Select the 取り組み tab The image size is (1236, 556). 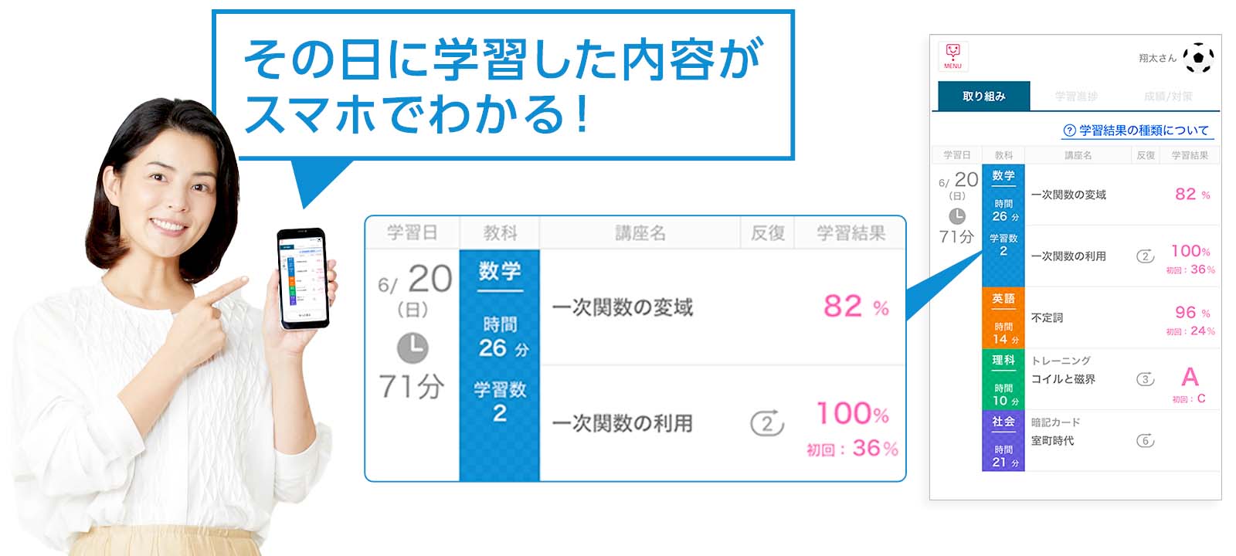pos(983,97)
